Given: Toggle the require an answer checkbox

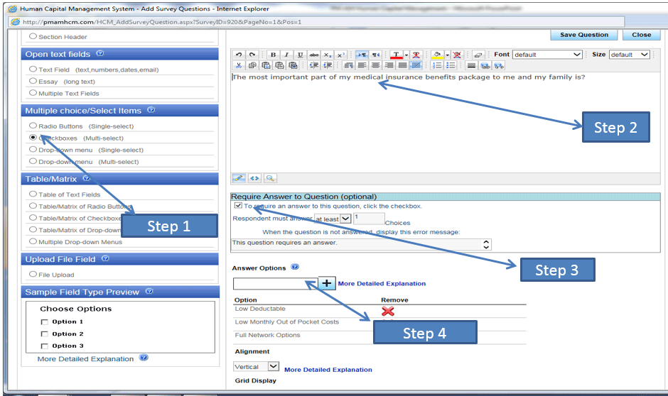Looking at the screenshot, I should click(238, 206).
